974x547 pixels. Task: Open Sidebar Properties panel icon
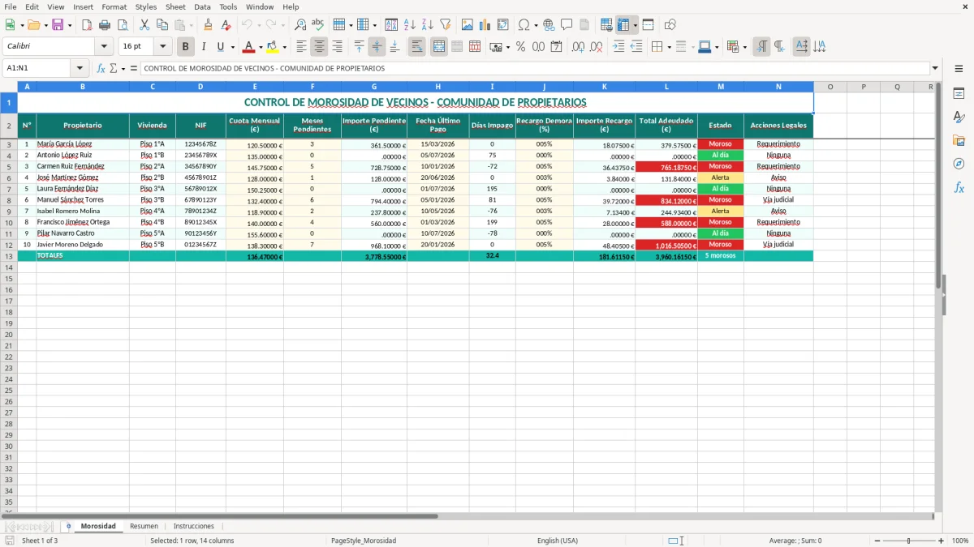click(x=959, y=94)
